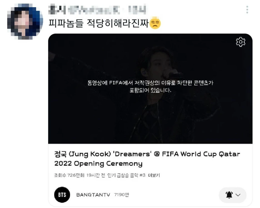260x208 pixels.
Task: Click the blurred post timestamp beside the username
Action: (137, 10)
